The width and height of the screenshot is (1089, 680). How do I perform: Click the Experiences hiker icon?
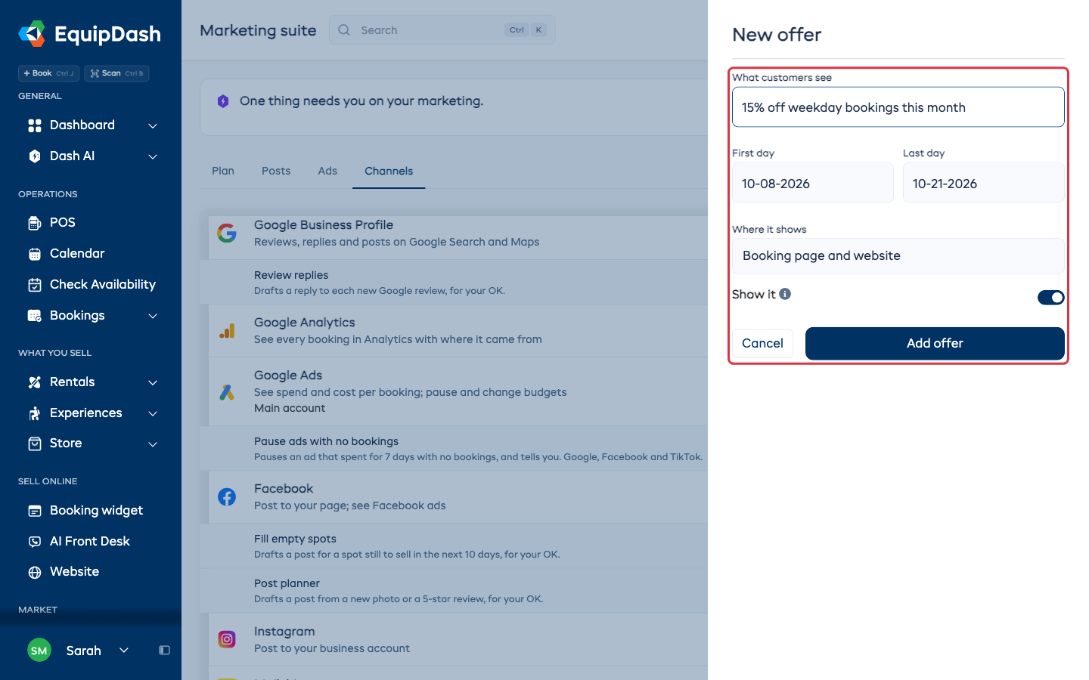tap(35, 413)
